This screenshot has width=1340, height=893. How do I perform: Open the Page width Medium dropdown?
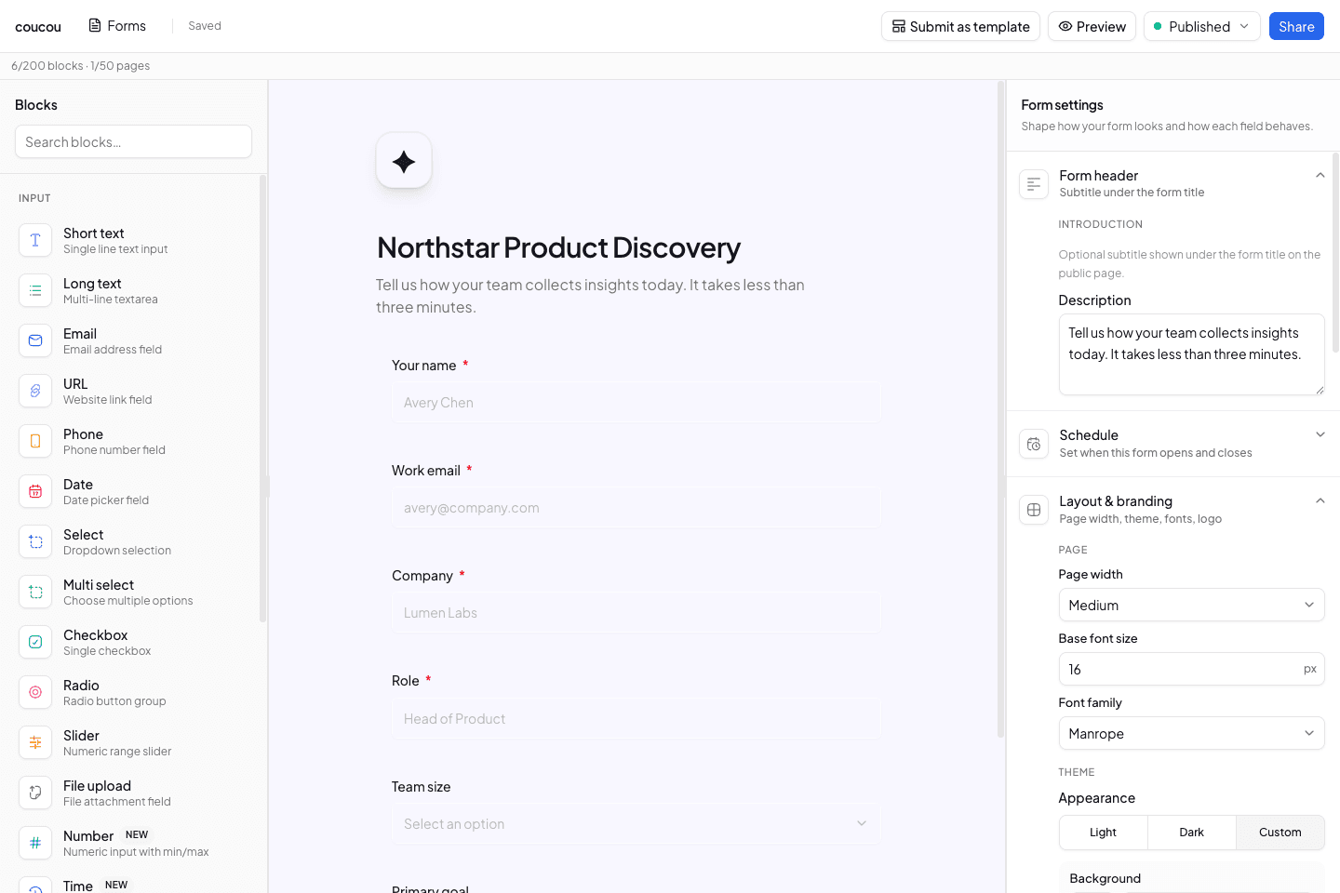[1191, 605]
